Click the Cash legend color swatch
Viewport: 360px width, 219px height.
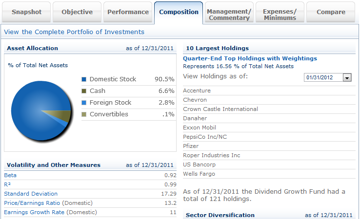click(x=84, y=91)
